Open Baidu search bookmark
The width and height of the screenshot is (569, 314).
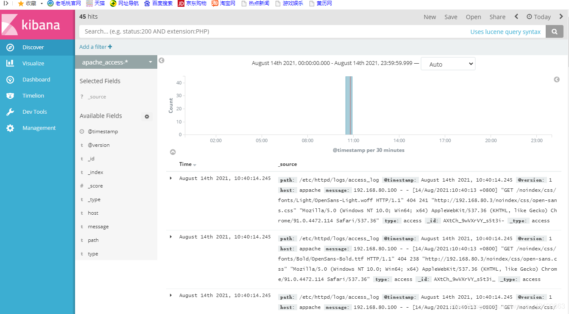158,3
